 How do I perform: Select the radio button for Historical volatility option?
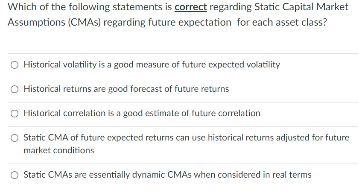point(15,65)
